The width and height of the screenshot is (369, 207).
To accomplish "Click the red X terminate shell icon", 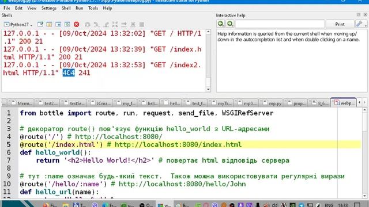I will coord(76,24).
